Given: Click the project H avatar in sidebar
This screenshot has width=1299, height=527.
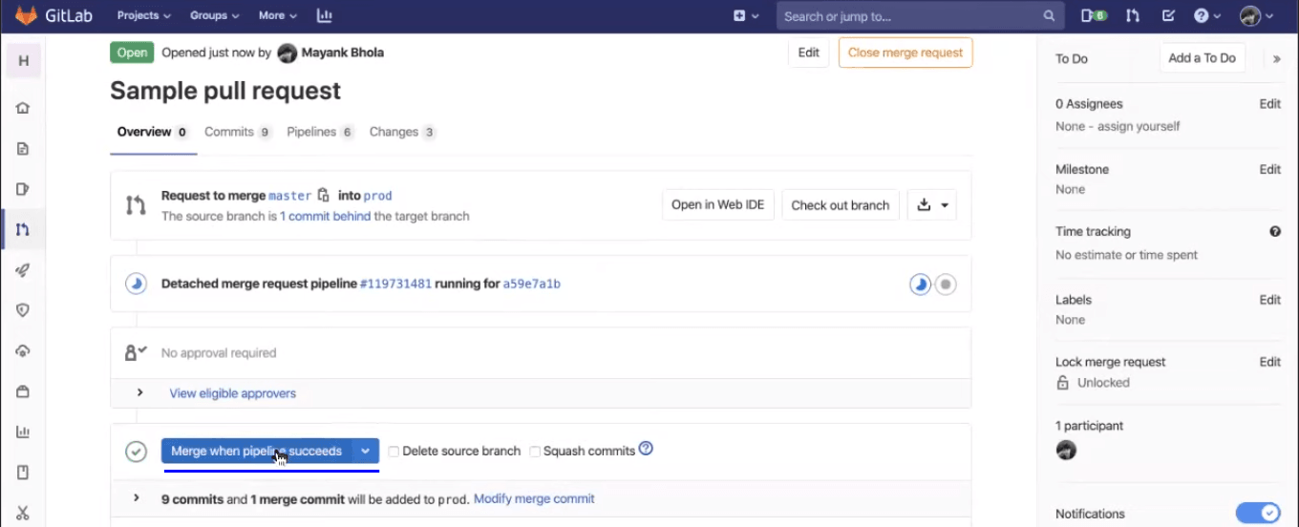Looking at the screenshot, I should (23, 61).
